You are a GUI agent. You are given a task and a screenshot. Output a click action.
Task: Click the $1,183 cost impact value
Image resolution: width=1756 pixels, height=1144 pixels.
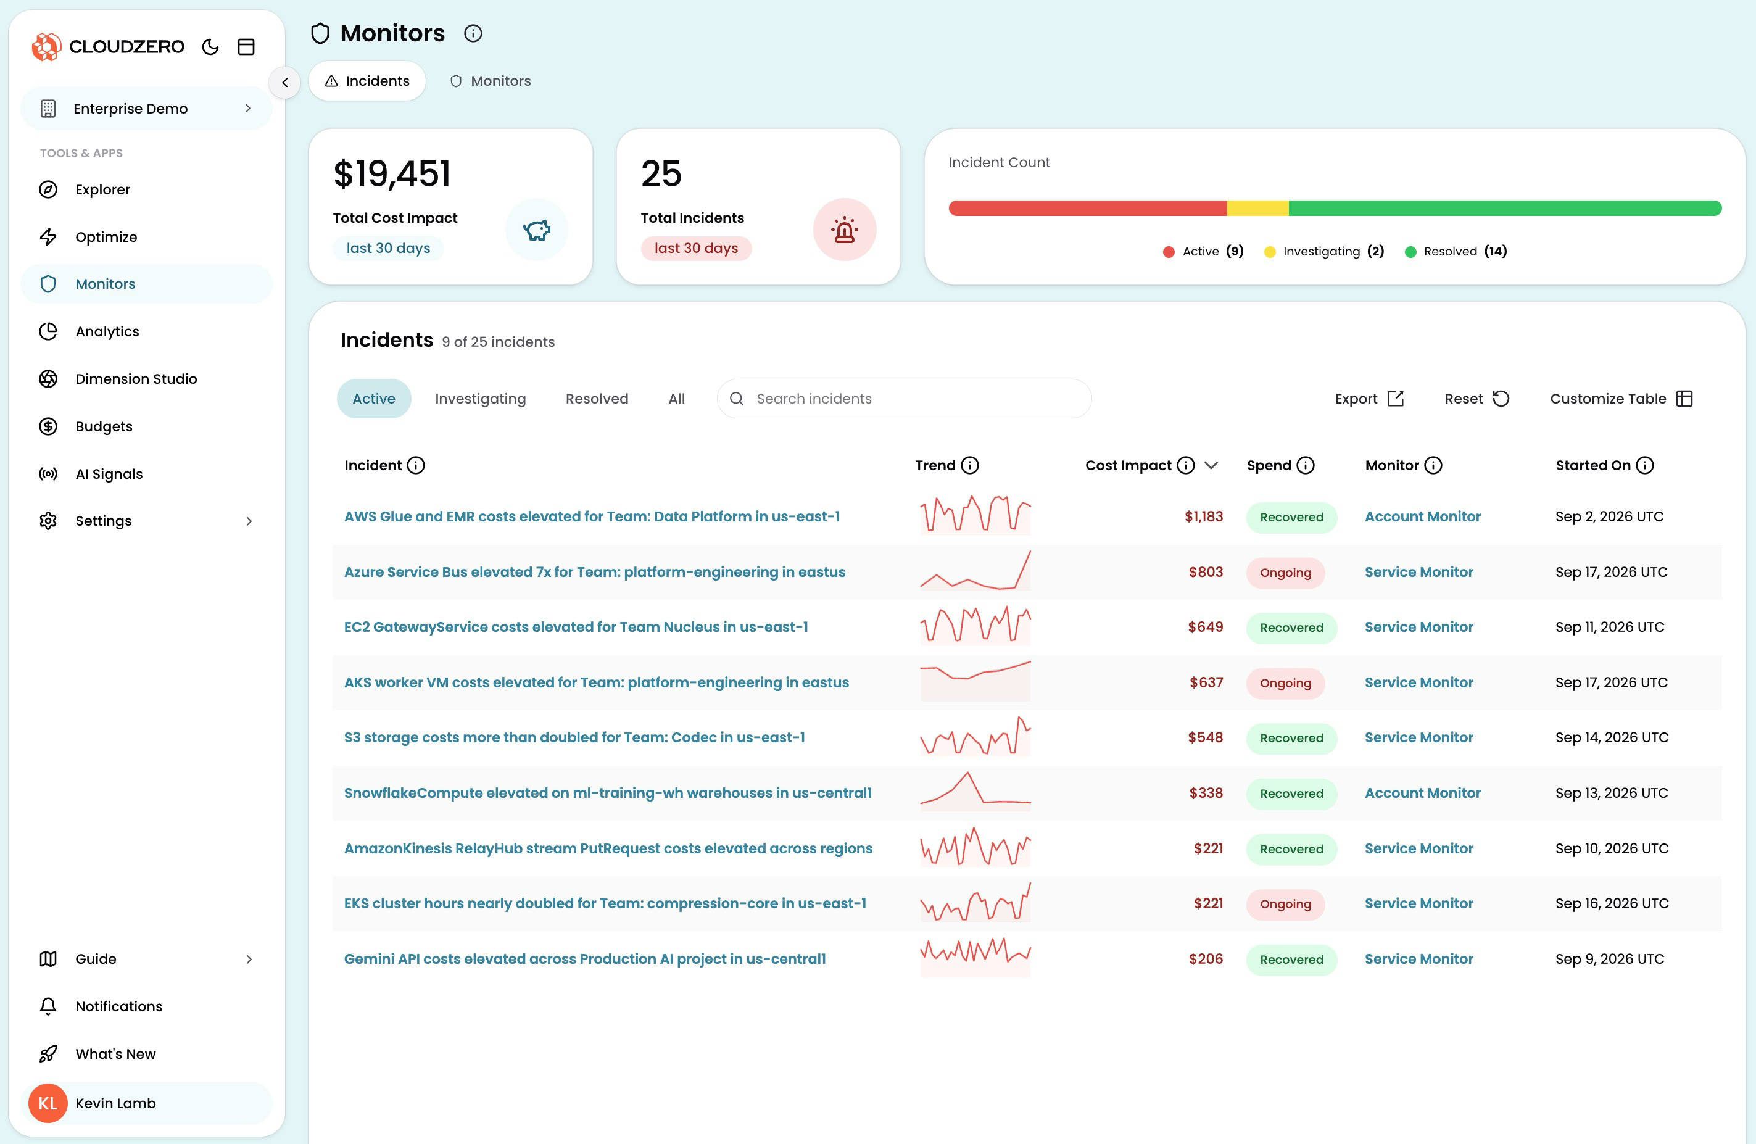pyautogui.click(x=1203, y=516)
